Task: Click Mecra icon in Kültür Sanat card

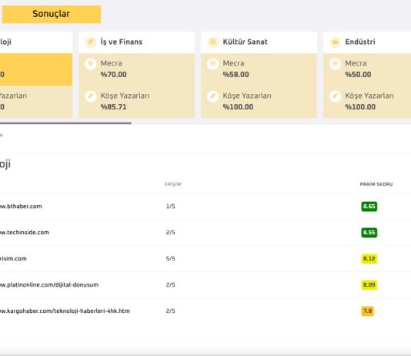Action: click(213, 64)
